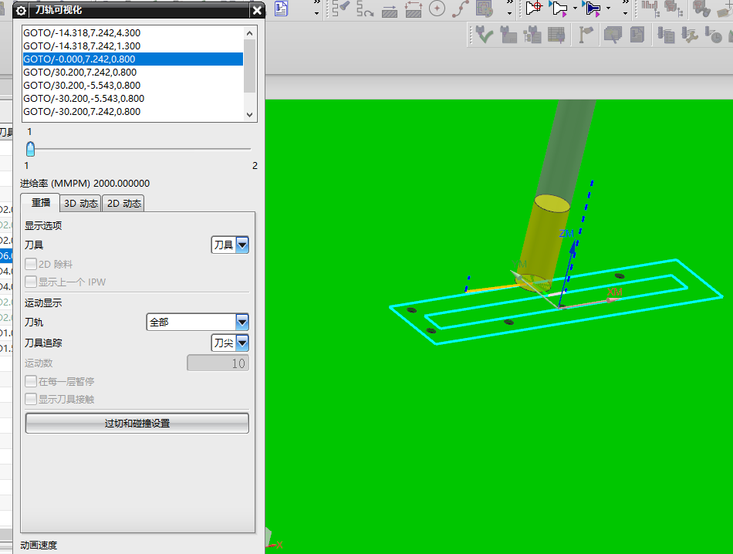Toggle the 显示刀具接触 checkbox
The image size is (733, 554).
[31, 399]
